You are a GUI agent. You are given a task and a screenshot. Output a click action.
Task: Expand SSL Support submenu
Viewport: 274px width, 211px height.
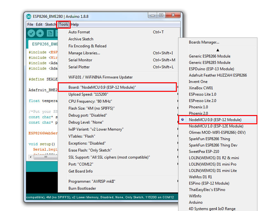[118, 157]
